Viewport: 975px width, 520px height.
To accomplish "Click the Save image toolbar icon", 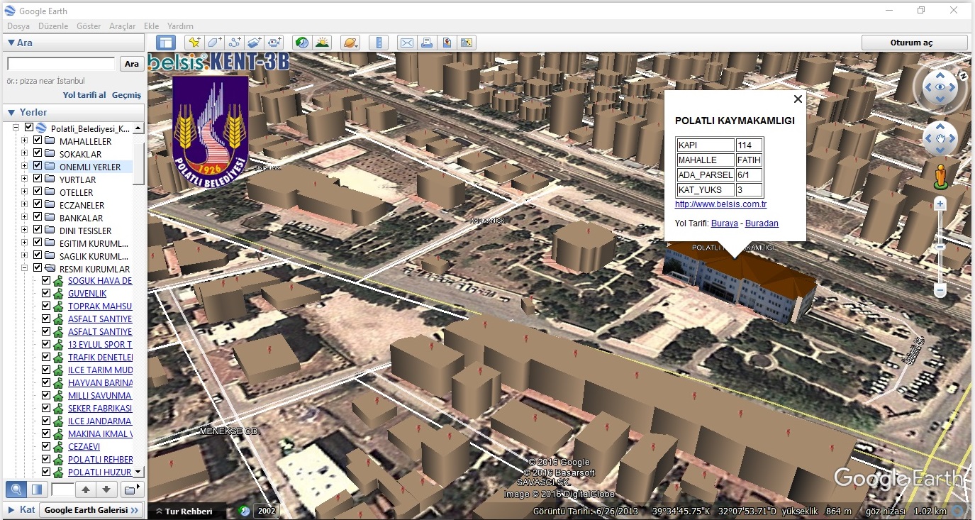I will pyautogui.click(x=447, y=43).
